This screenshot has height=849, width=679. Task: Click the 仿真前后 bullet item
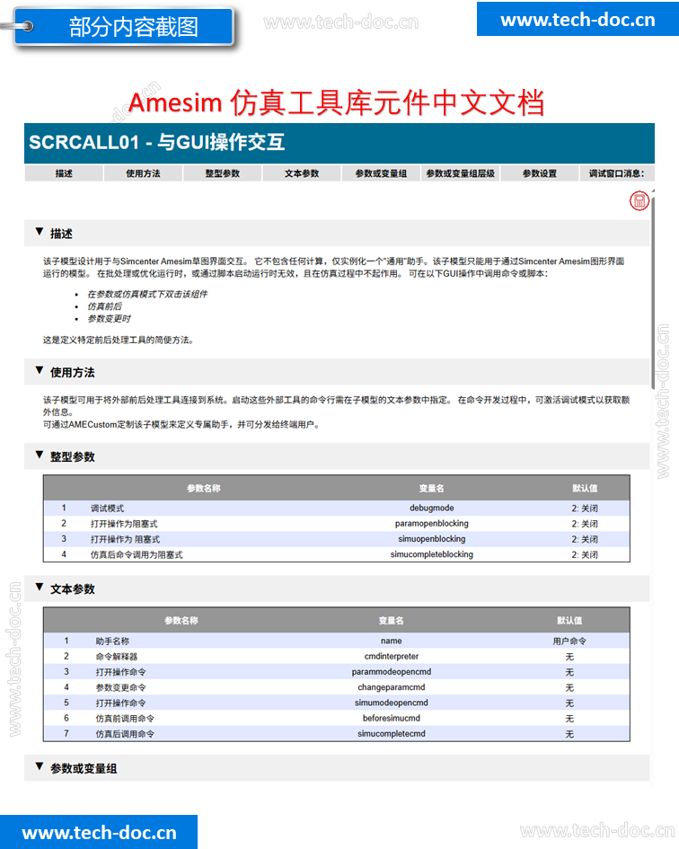(x=104, y=306)
